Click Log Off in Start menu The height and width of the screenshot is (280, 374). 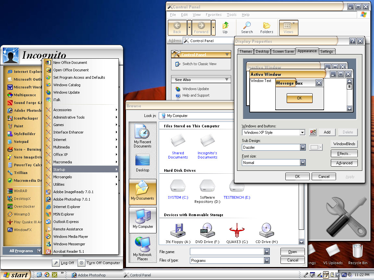point(64,263)
